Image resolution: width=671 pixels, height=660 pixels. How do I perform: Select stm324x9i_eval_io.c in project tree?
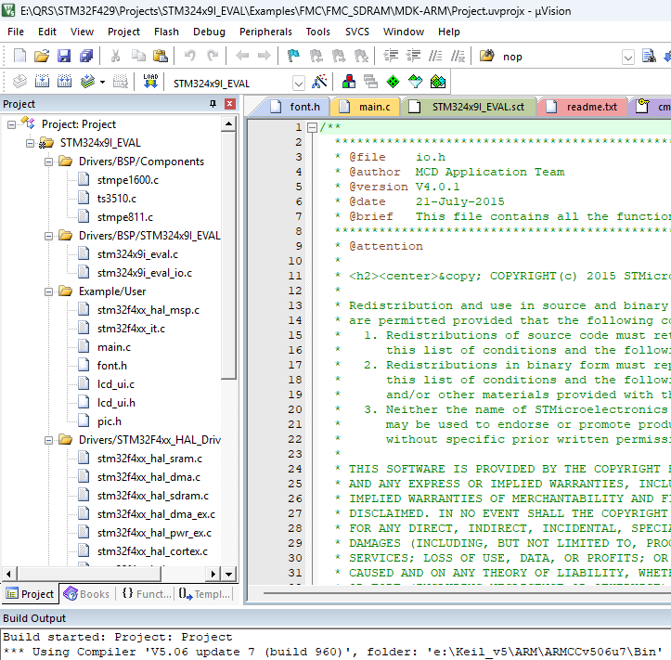(144, 273)
